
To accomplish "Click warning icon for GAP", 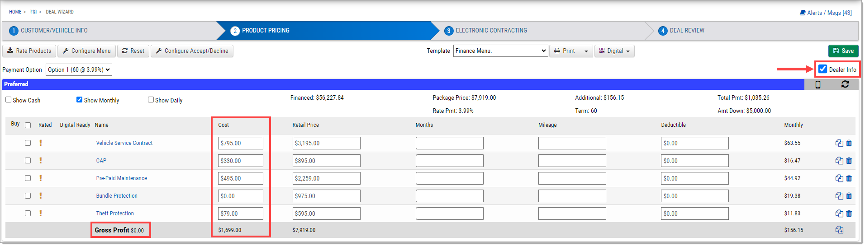I will (x=41, y=160).
